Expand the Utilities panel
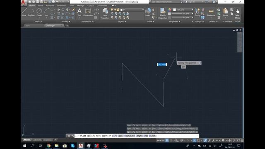This screenshot has width=265, height=149. pos(213,22)
